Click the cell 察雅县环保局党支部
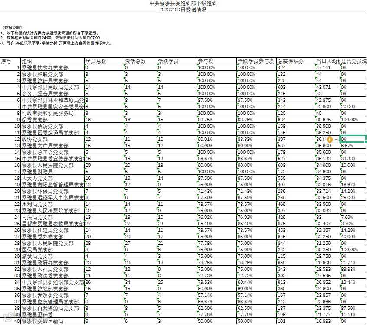 pyautogui.click(x=52, y=191)
